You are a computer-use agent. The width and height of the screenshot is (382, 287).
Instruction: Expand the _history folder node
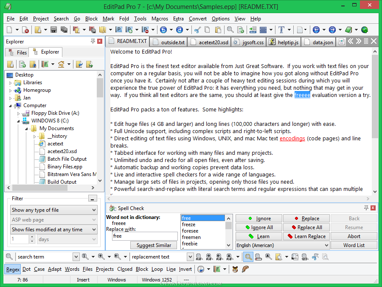[35, 136]
